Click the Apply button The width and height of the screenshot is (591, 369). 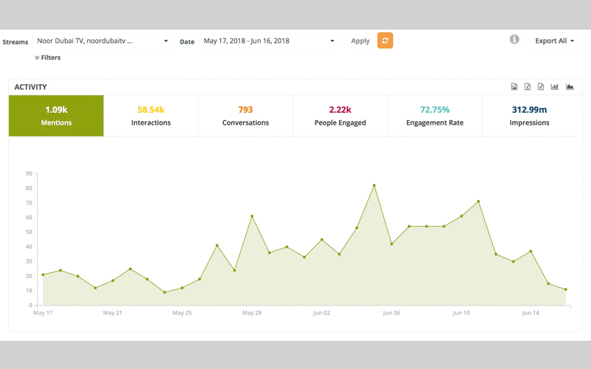(x=361, y=41)
